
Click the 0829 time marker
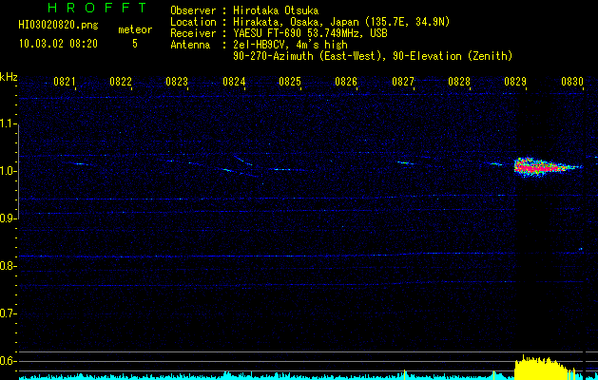tap(515, 82)
